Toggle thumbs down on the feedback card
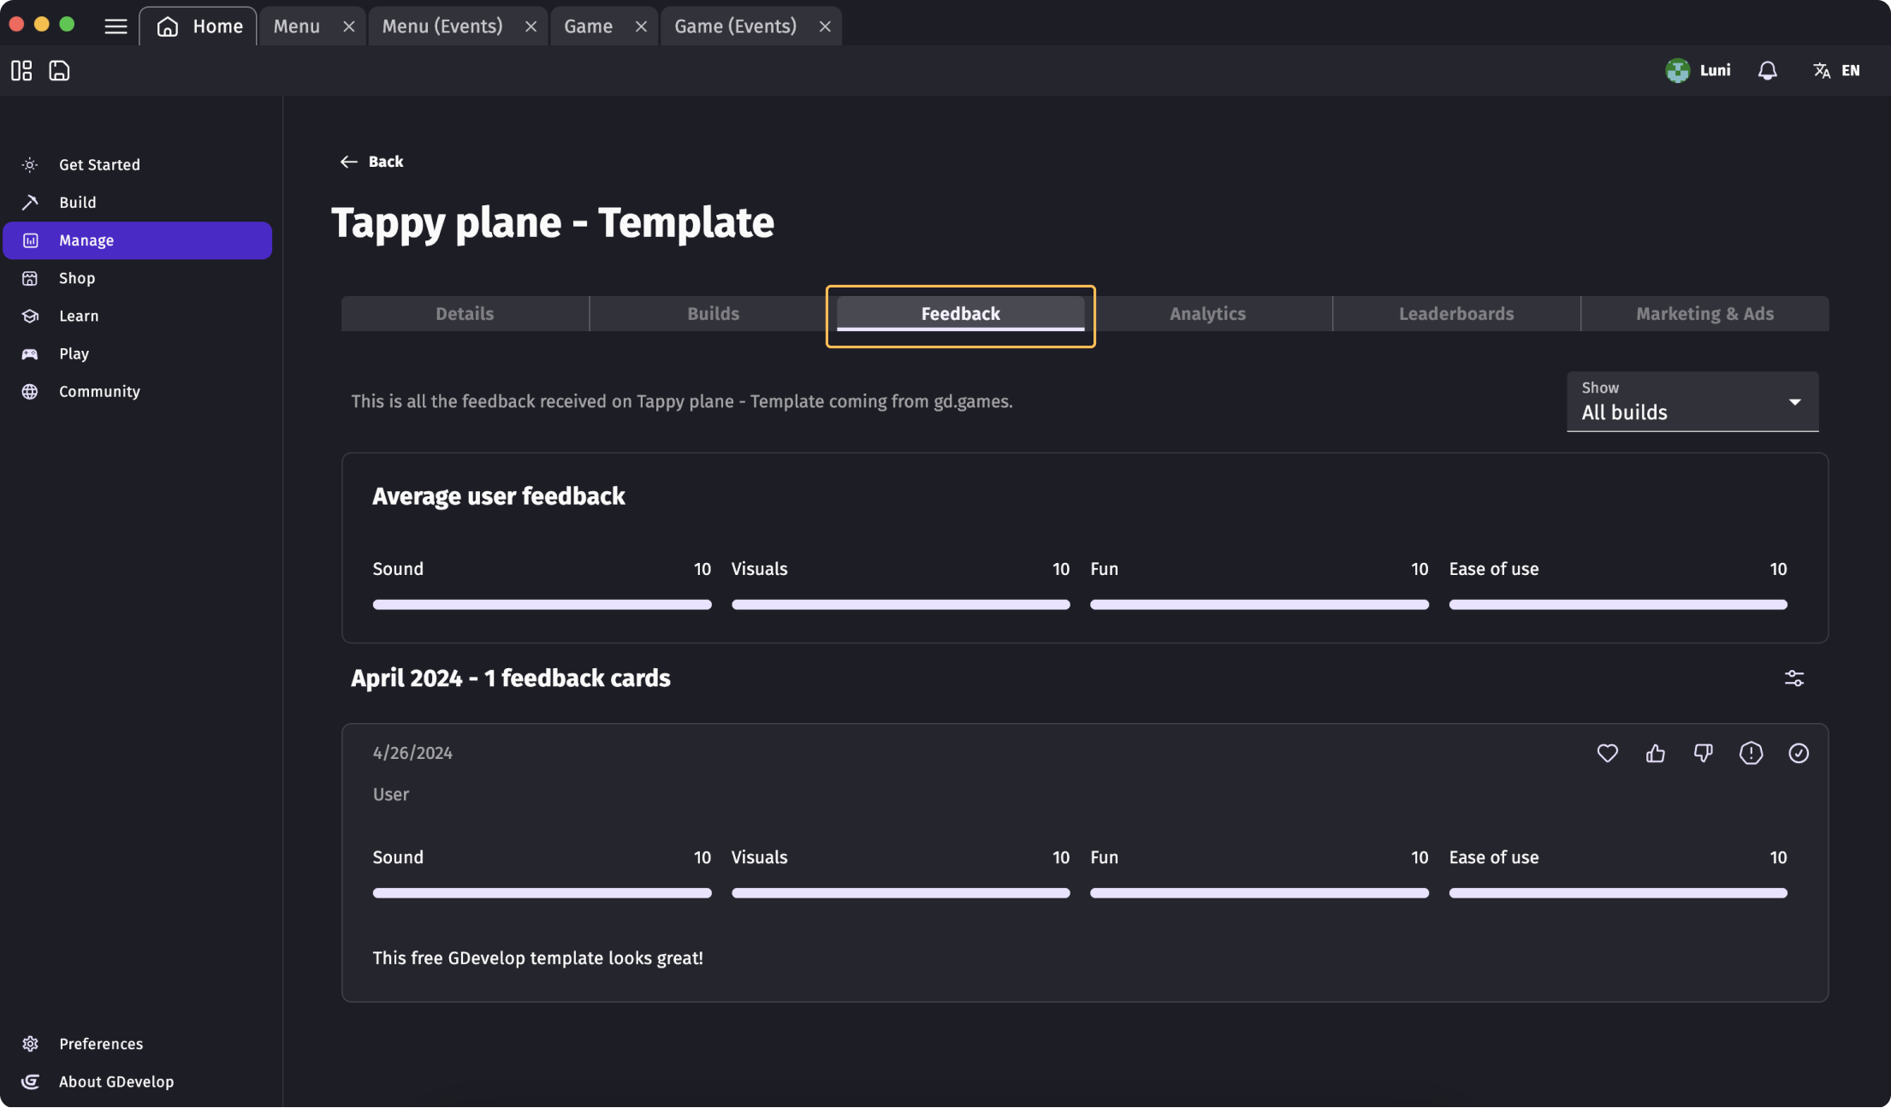This screenshot has height=1108, width=1891. click(1703, 753)
